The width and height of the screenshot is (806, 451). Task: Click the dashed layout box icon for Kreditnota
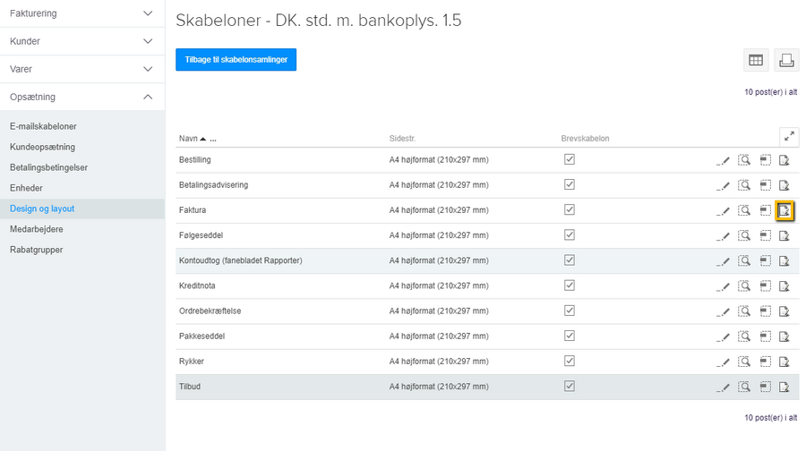[x=765, y=286]
